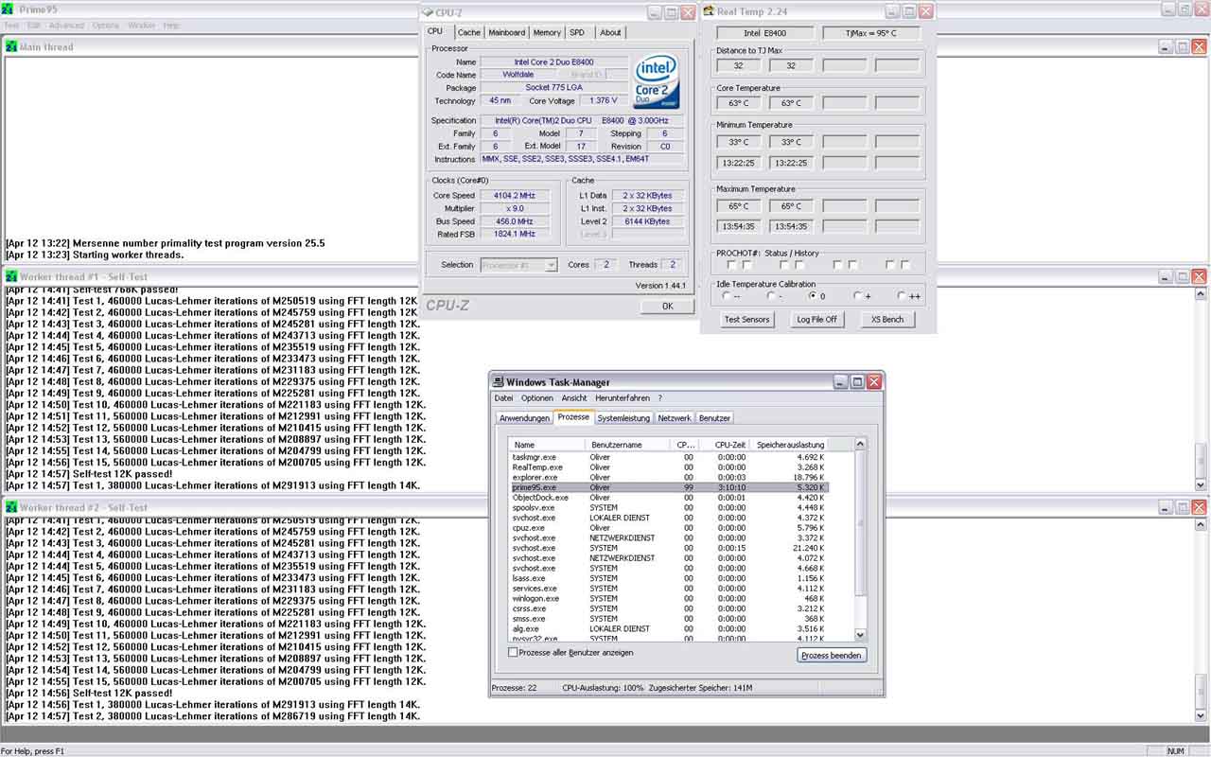Switch to the Anwendungen tab in Task-Manager
The width and height of the screenshot is (1211, 757).
(524, 418)
